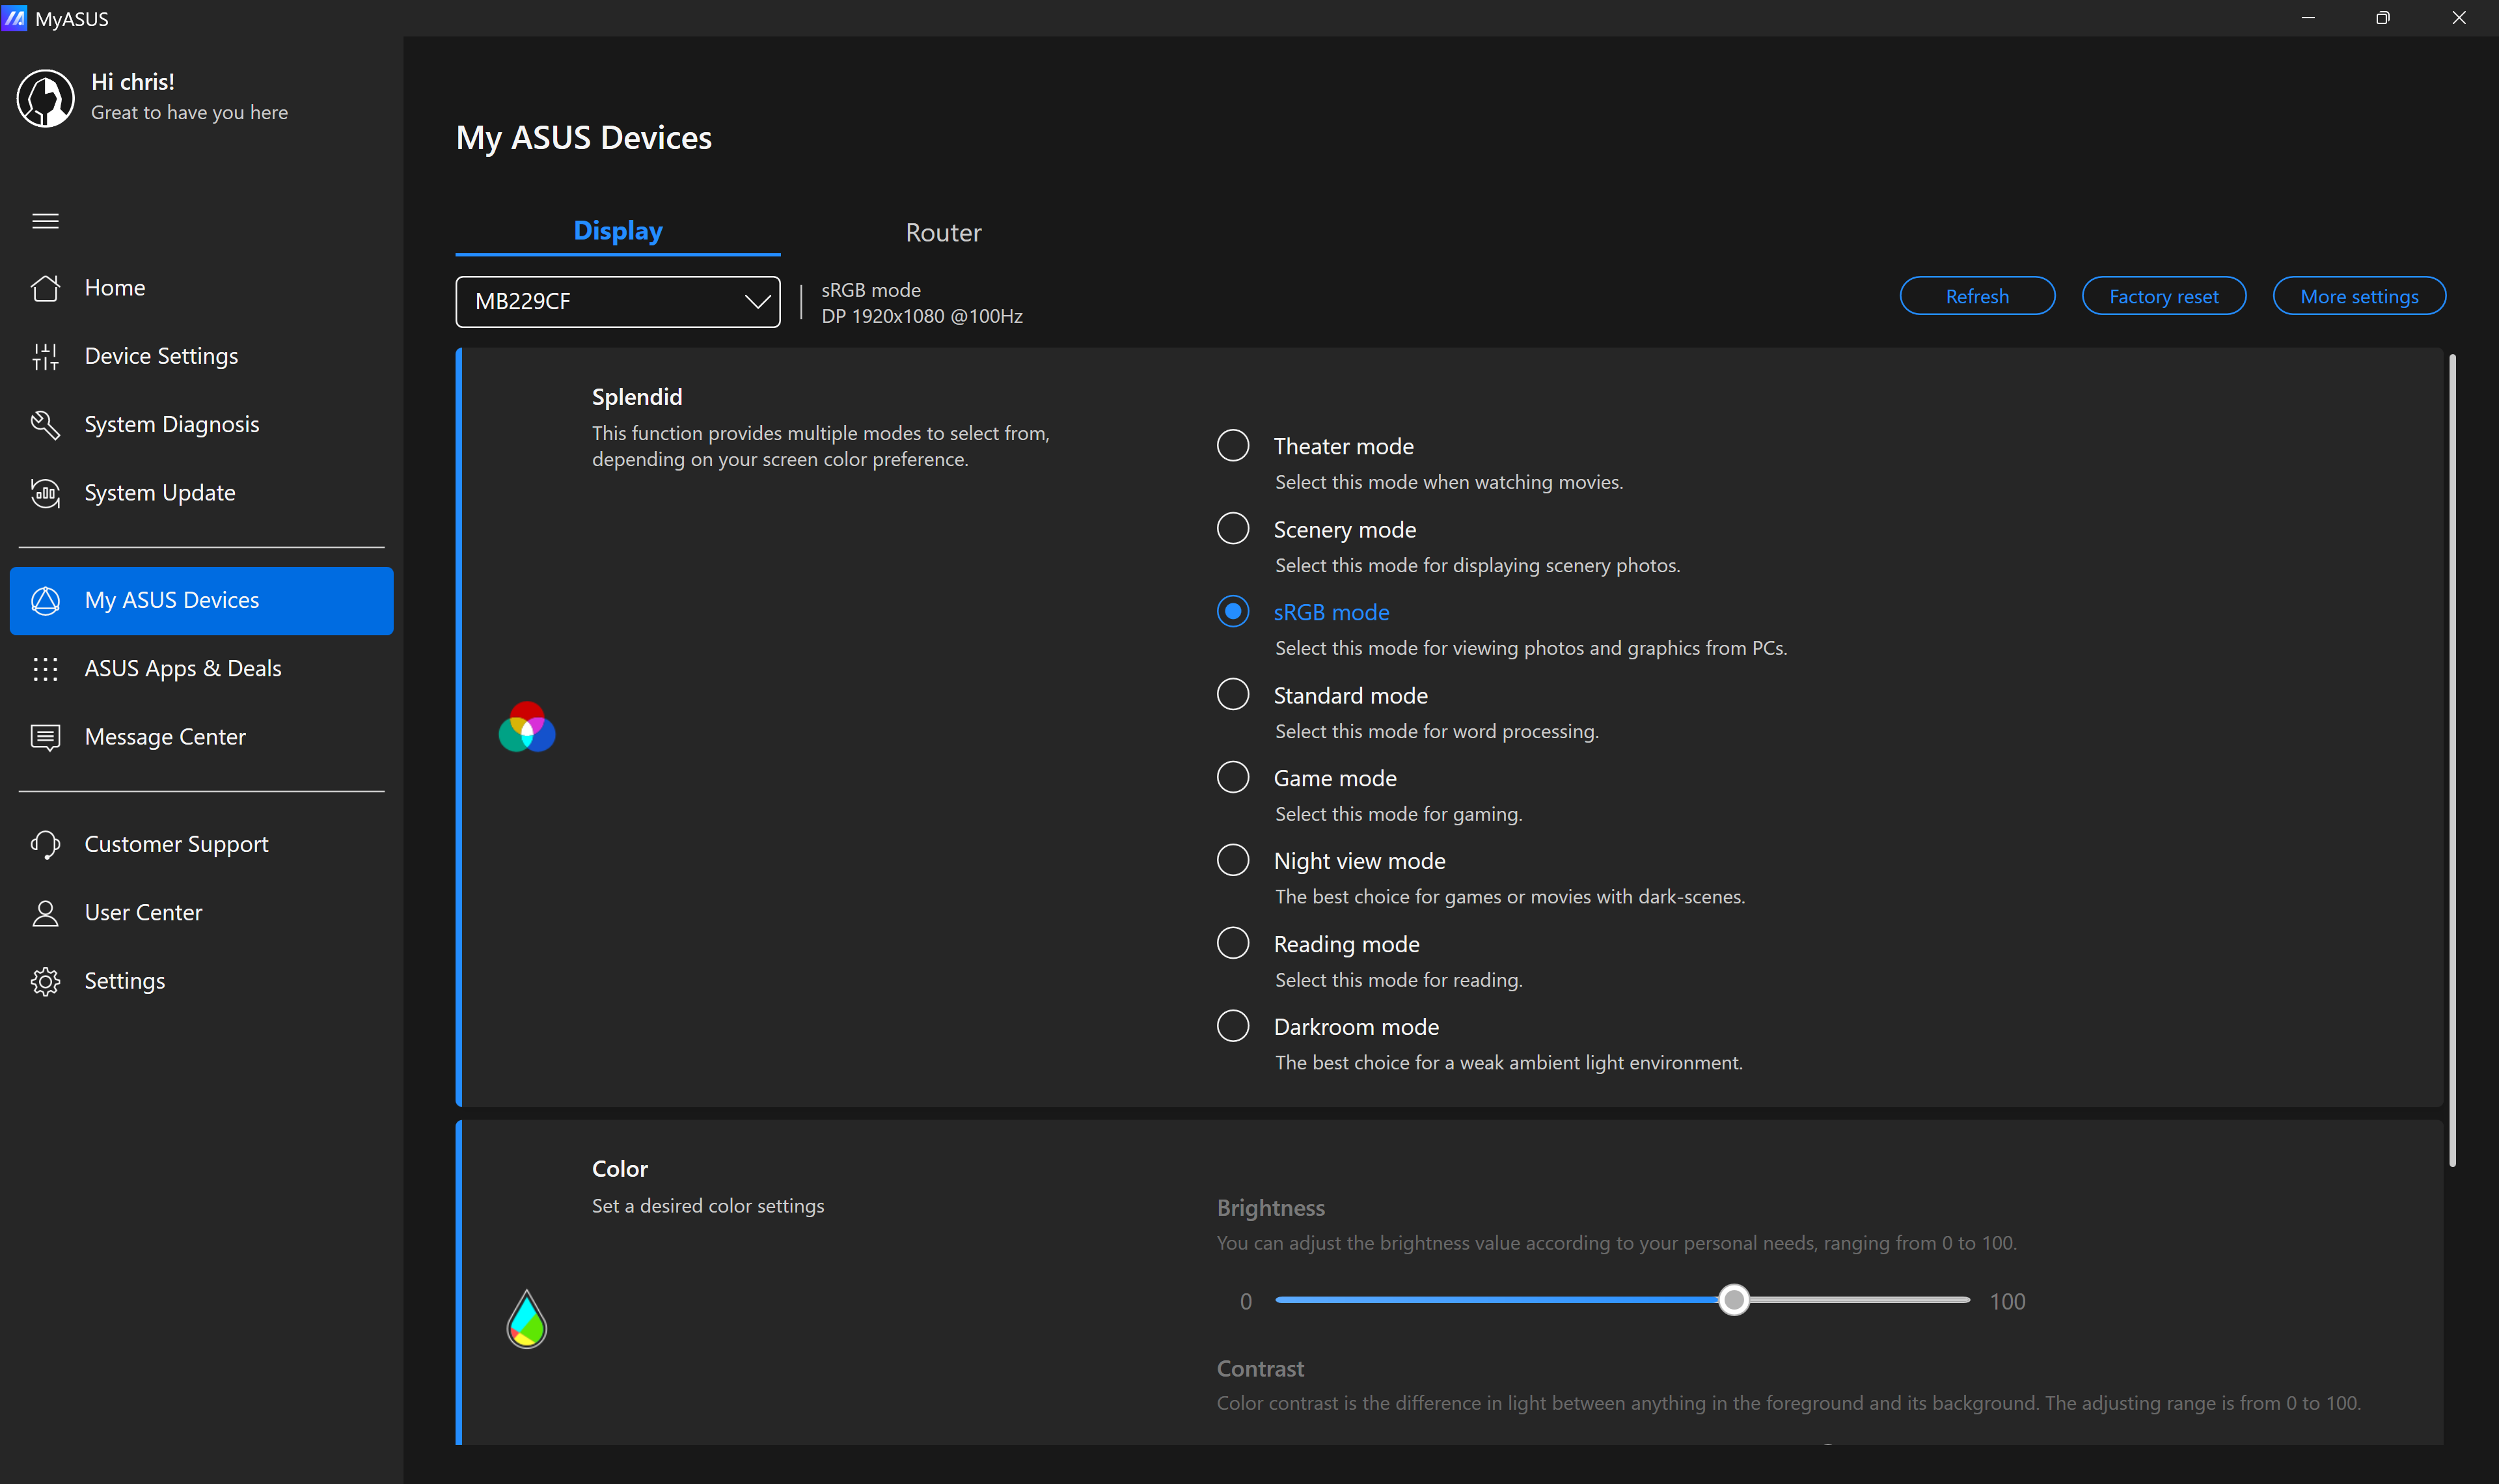This screenshot has width=2499, height=1484.
Task: Open Home in the sidebar
Action: (201, 288)
